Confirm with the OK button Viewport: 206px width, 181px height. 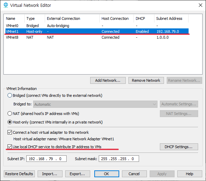(x=107, y=174)
